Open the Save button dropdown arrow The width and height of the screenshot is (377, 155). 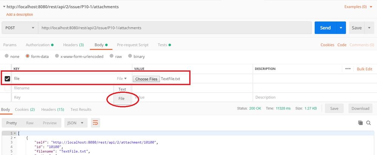(369, 28)
